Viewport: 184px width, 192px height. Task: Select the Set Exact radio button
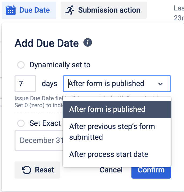[x=21, y=123]
